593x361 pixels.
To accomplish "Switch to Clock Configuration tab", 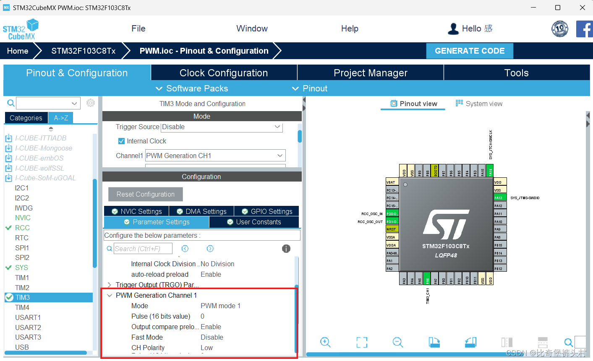I will [224, 73].
